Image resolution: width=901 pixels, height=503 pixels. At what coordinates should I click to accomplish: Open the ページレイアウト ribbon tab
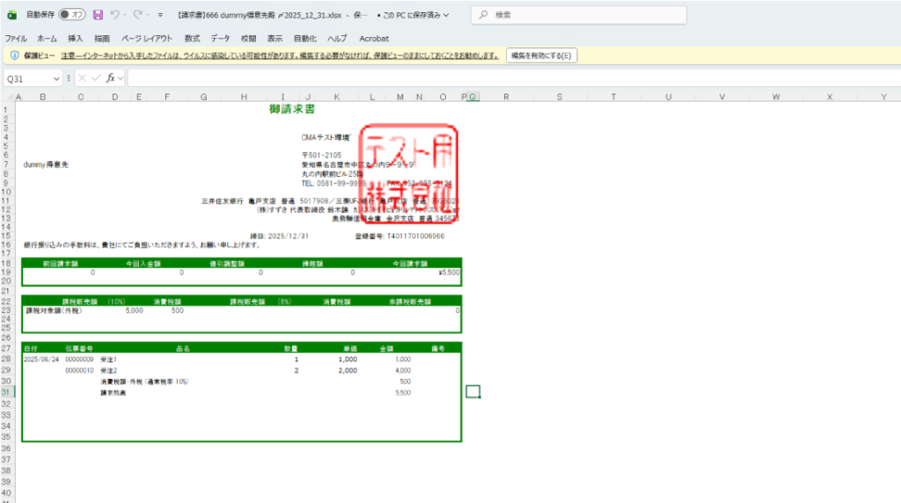[x=147, y=39]
